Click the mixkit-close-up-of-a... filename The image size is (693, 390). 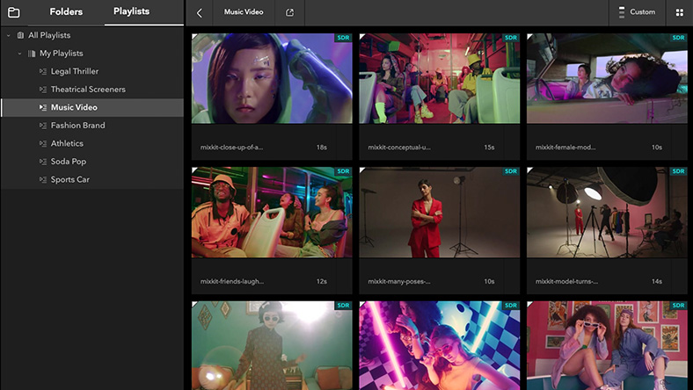coord(231,148)
